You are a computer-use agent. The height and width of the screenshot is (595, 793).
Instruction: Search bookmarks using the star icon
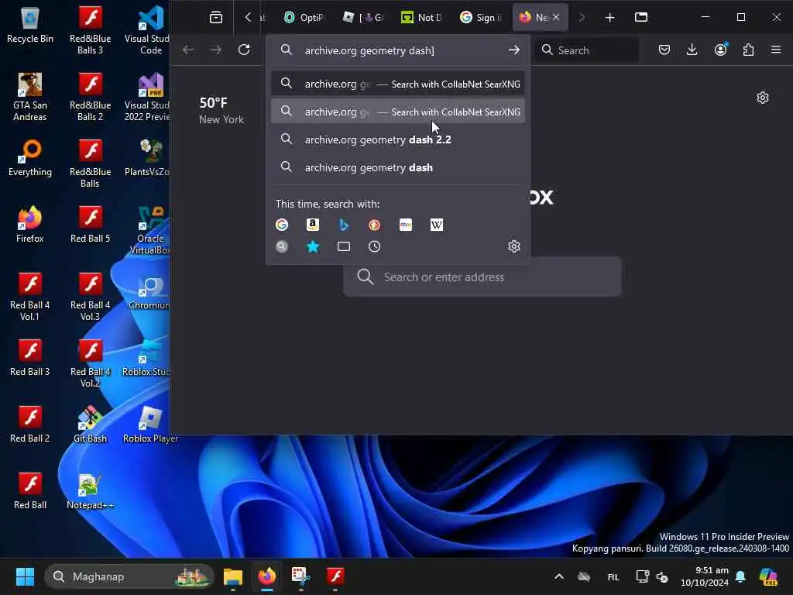313,246
